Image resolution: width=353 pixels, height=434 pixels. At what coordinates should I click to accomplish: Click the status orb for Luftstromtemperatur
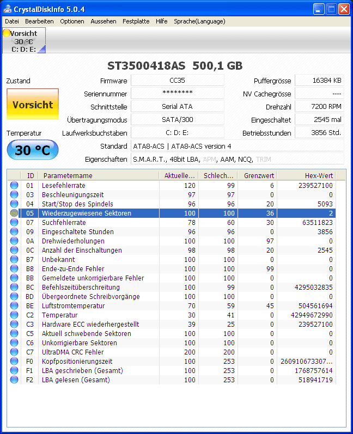pos(14,306)
